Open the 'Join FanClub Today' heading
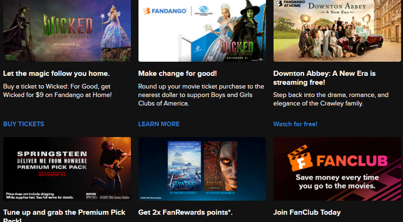 pos(307,212)
